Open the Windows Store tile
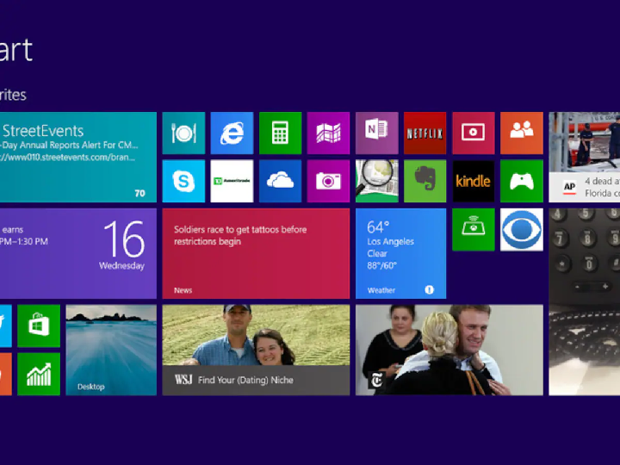This screenshot has width=620, height=465. click(39, 325)
